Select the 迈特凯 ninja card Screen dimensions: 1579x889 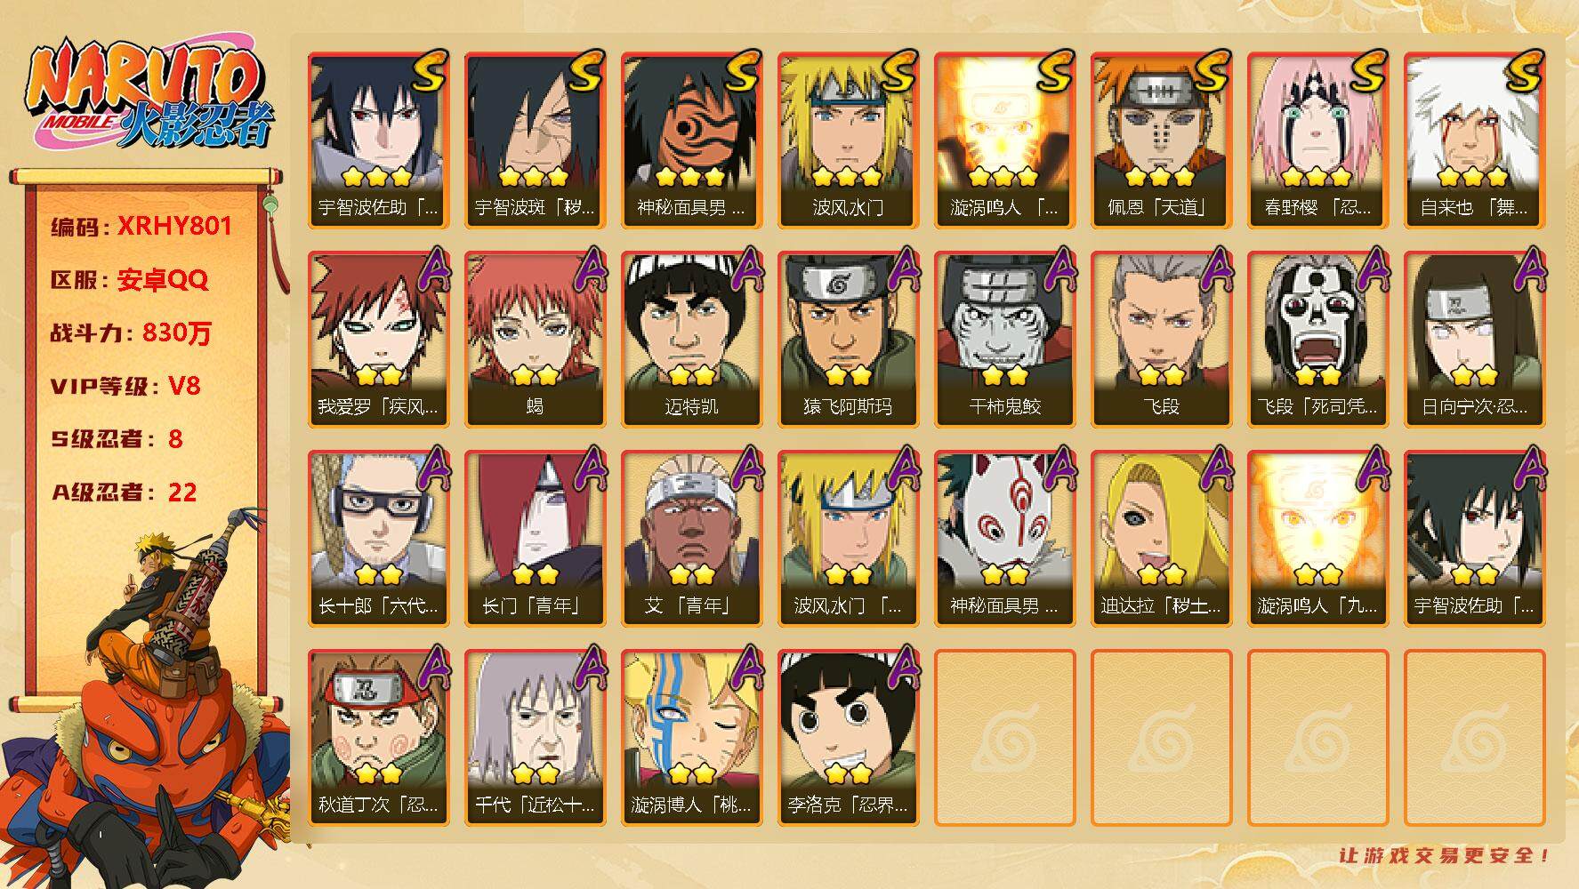pos(691,340)
